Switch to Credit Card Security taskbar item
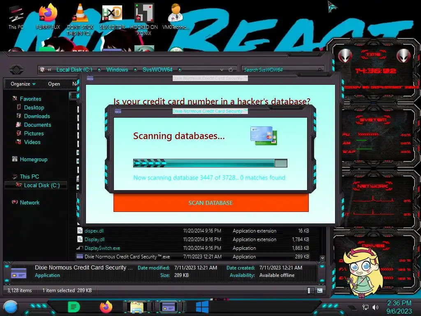The width and height of the screenshot is (421, 316). [169, 307]
